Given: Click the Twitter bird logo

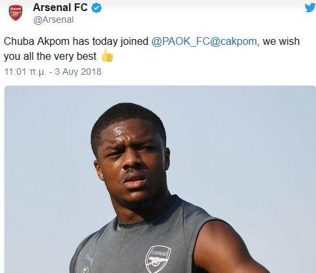Looking at the screenshot, I should click(309, 8).
